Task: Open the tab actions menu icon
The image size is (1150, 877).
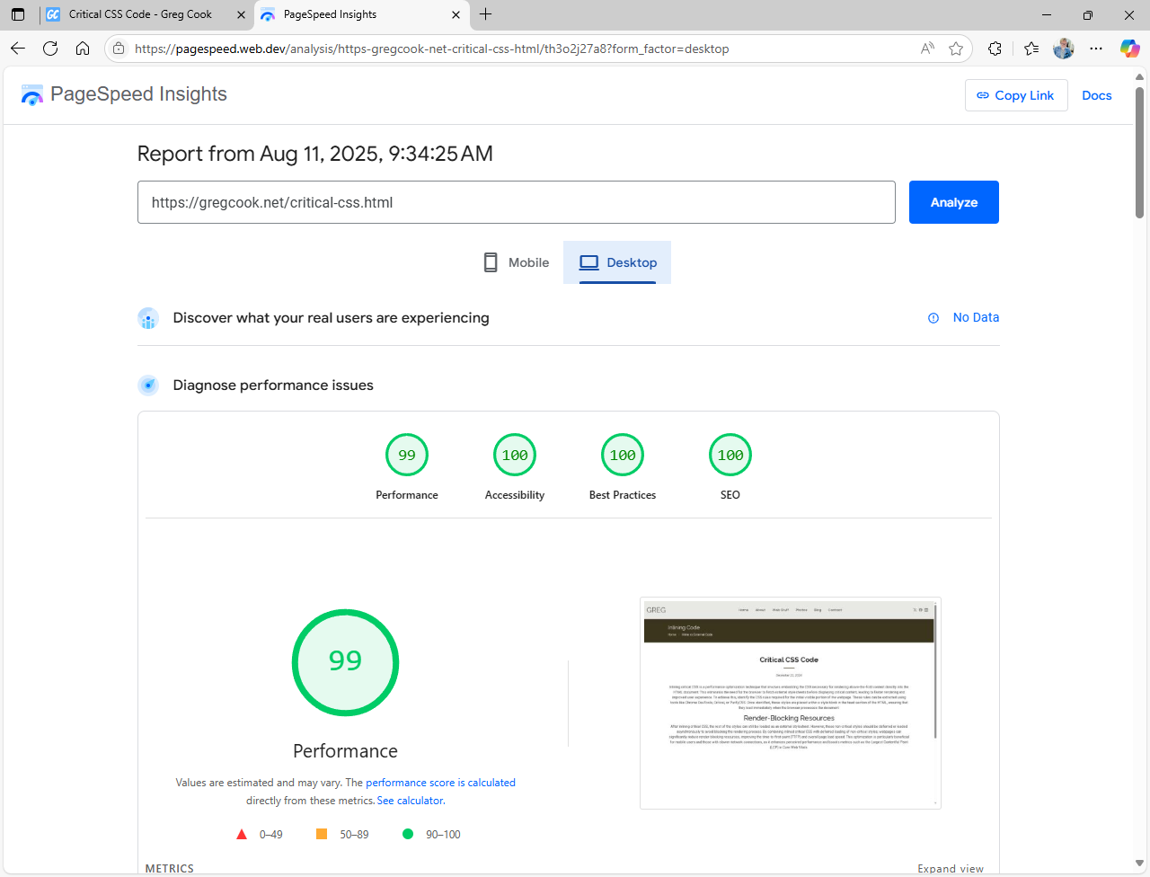Action: pyautogui.click(x=18, y=14)
